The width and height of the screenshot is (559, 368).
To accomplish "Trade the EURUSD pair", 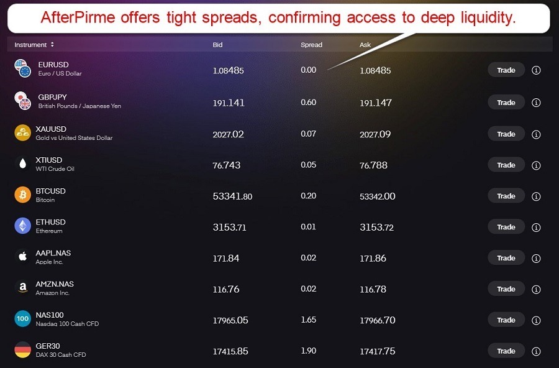I will pos(506,70).
